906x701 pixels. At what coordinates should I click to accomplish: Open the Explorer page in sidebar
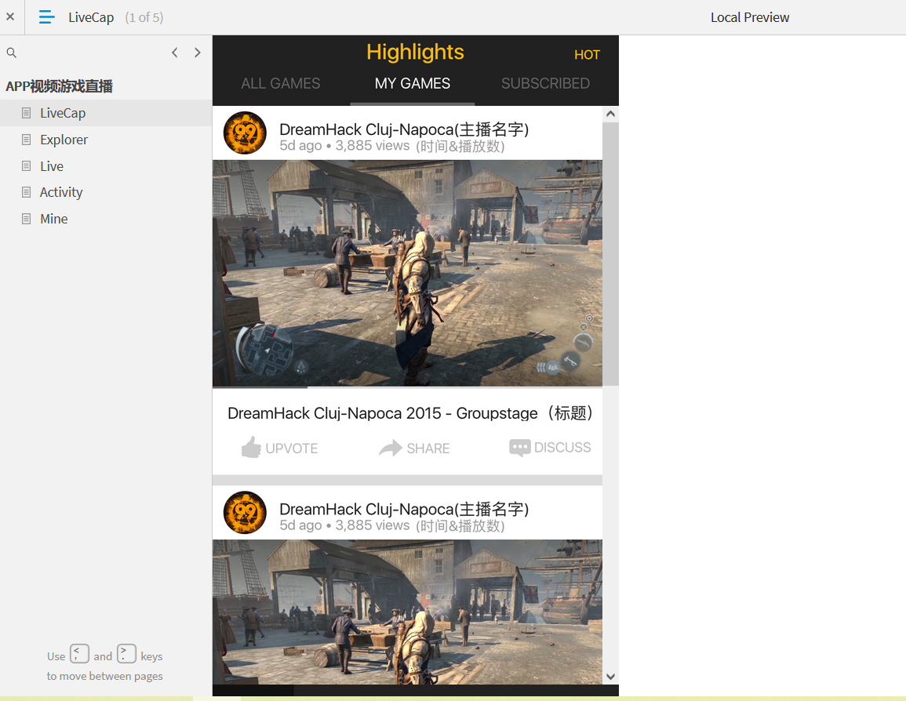[x=106, y=140]
